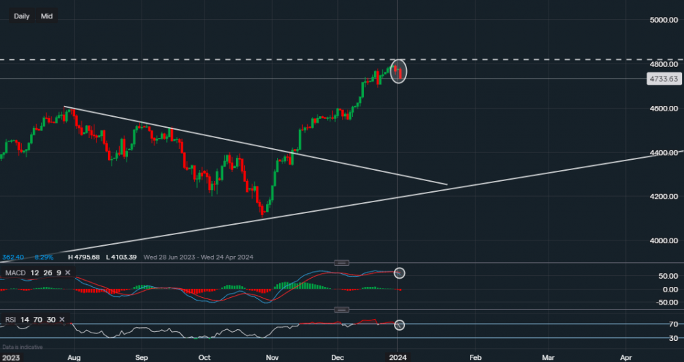Select the dashed horizontal resistance line

[x=205, y=60]
